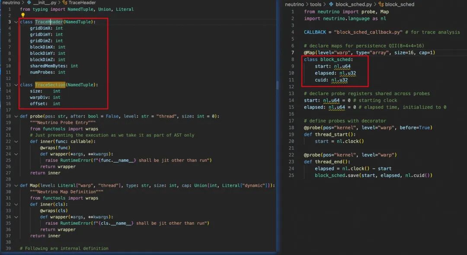
Task: Fold the inner(func: callable) function
Action: pos(16,142)
